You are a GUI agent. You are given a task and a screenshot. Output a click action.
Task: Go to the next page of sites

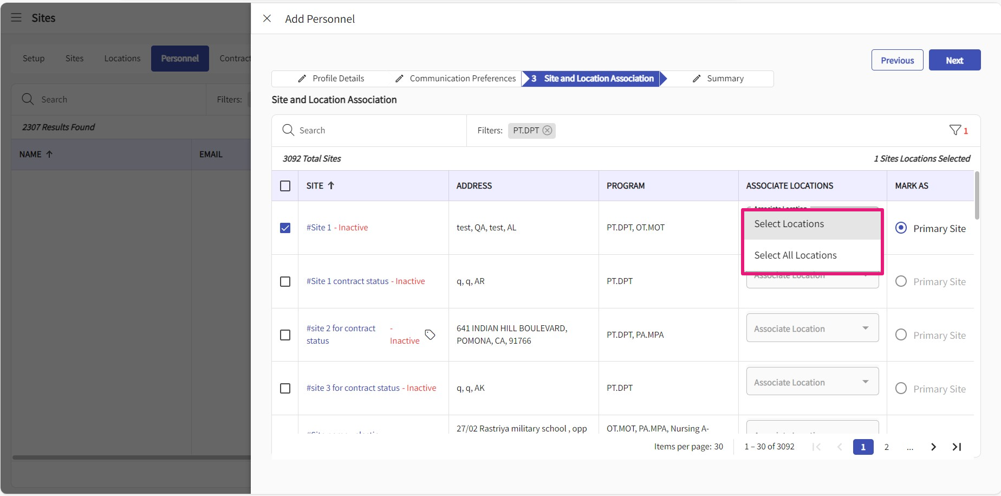coord(933,447)
